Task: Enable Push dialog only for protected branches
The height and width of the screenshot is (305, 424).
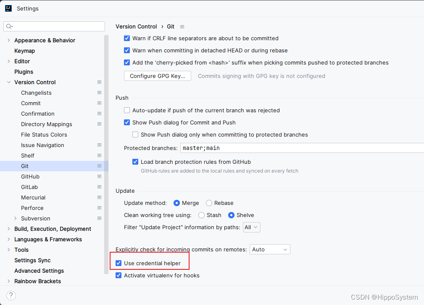Action: [x=135, y=134]
